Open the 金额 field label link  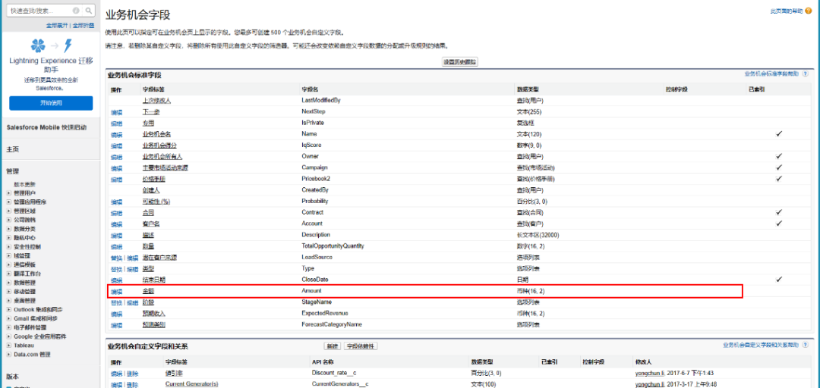149,291
